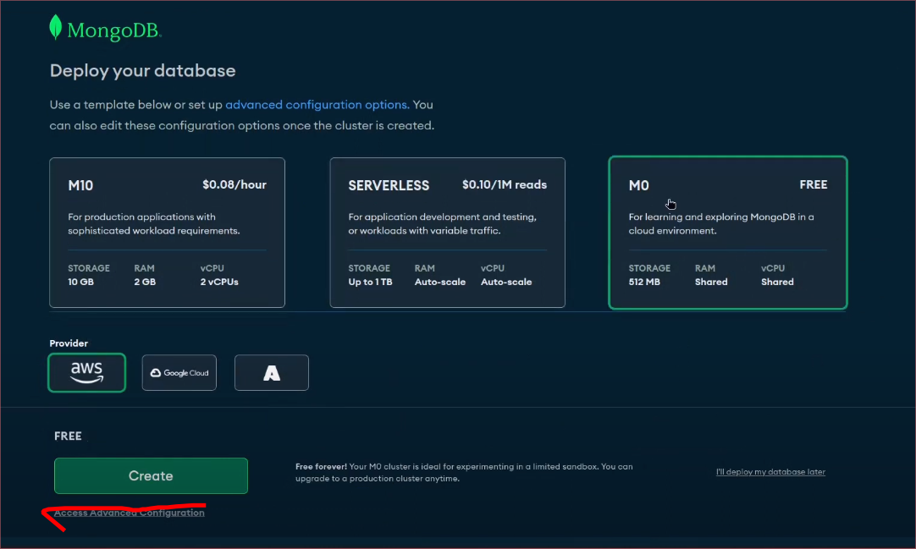Click Access Advanced Configuration link
The height and width of the screenshot is (549, 916).
click(x=130, y=513)
